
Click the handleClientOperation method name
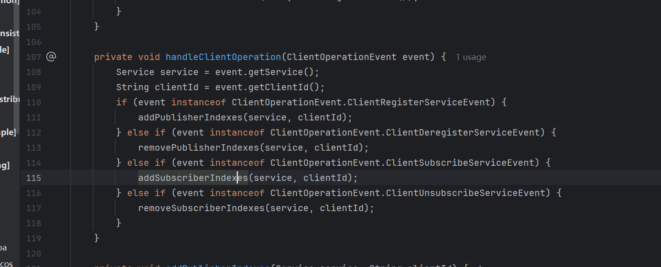pyautogui.click(x=223, y=57)
